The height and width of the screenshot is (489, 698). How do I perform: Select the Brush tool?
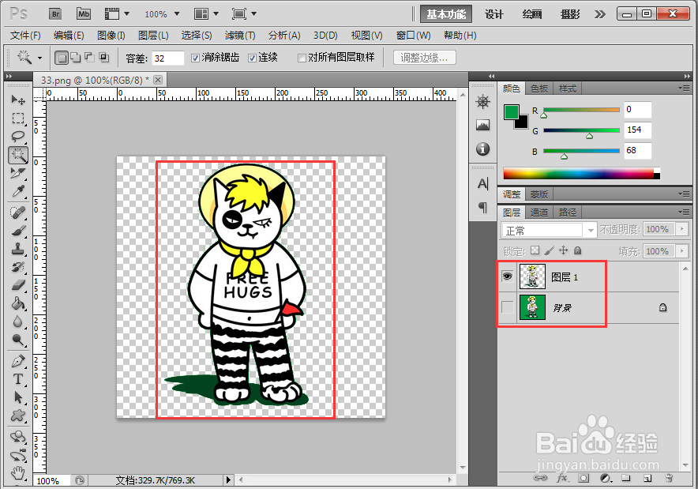(x=17, y=230)
